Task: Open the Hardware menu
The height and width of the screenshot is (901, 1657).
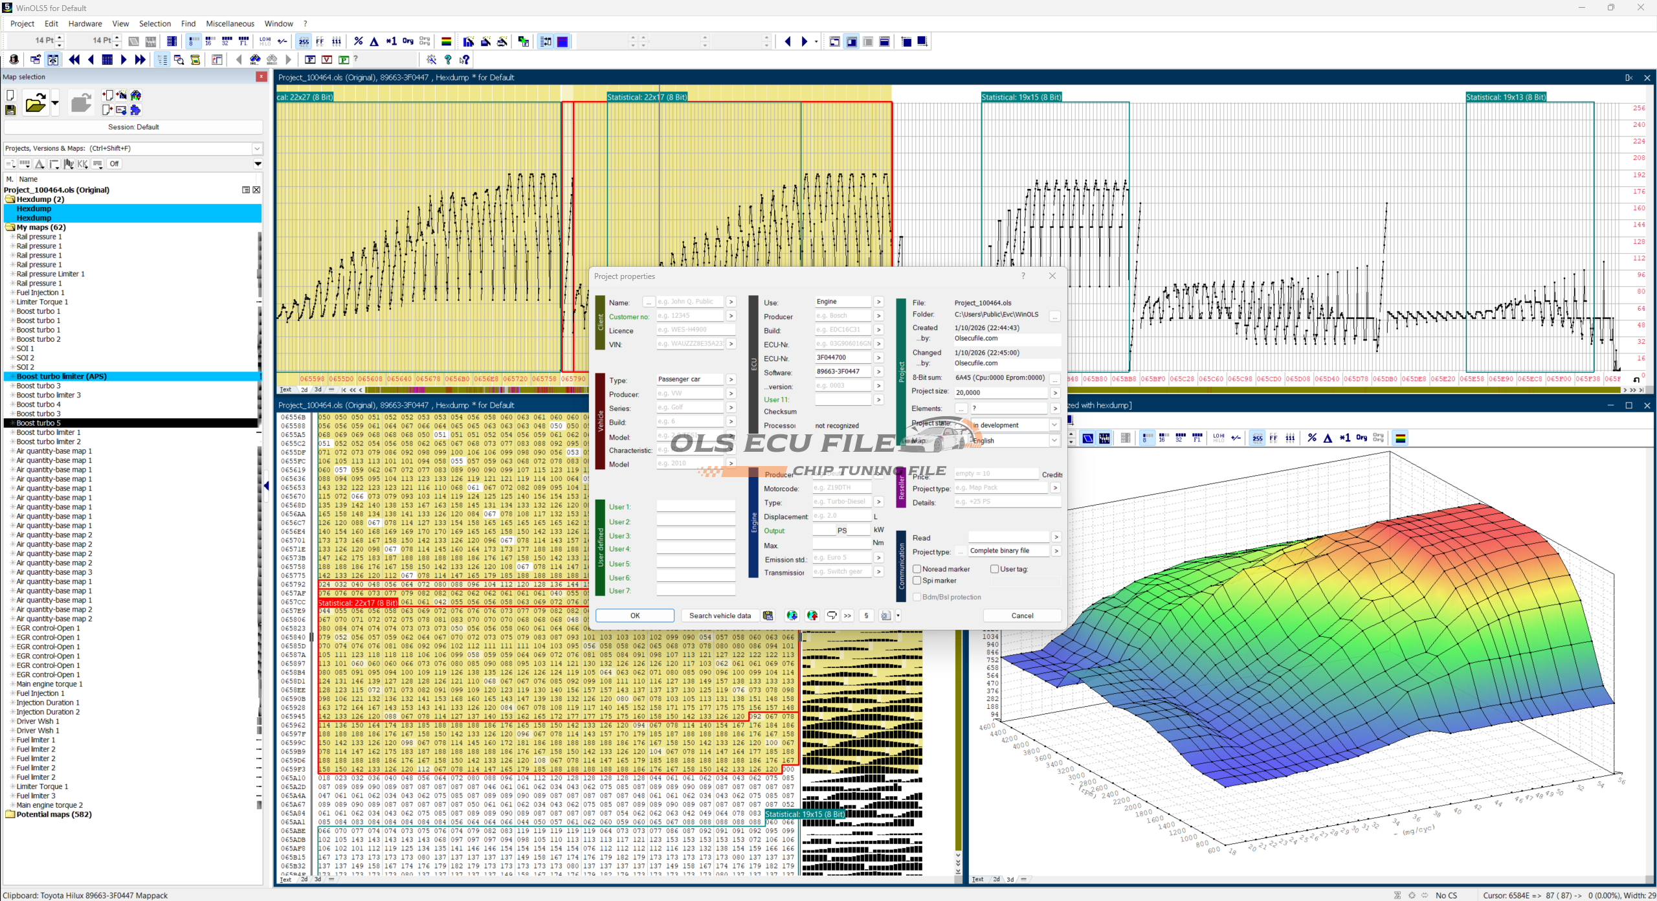Action: (85, 23)
